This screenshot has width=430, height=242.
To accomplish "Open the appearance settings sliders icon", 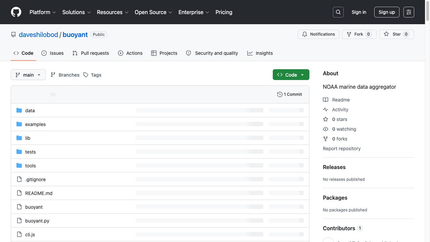I will point(409,12).
